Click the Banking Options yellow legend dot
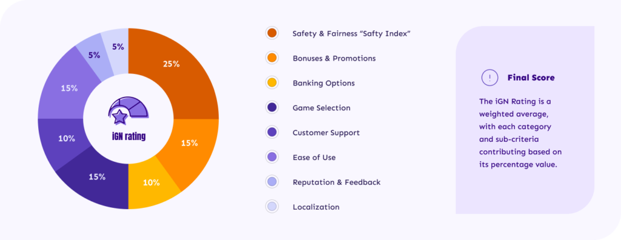621x240 pixels. (x=272, y=83)
